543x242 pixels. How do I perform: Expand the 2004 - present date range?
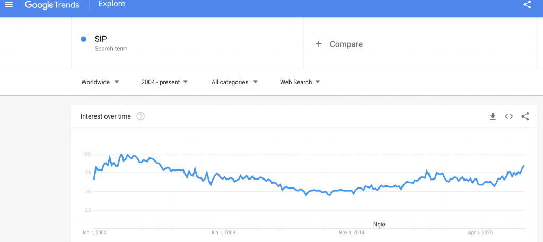(164, 82)
